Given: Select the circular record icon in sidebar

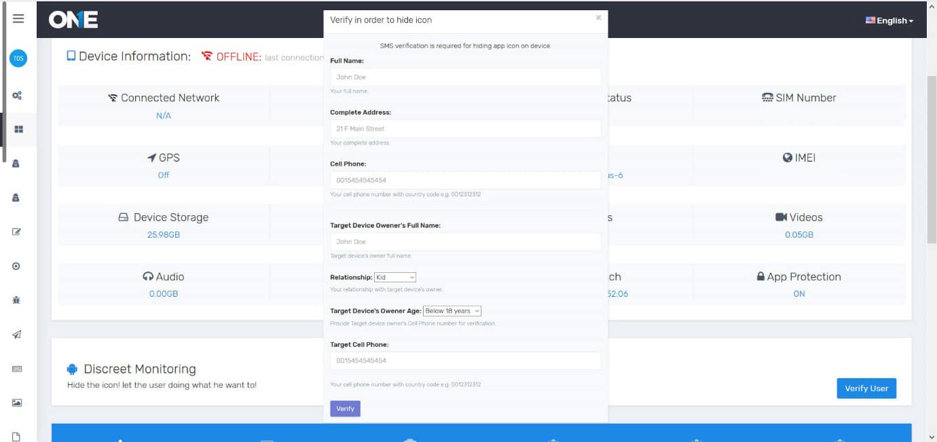Looking at the screenshot, I should click(x=16, y=266).
